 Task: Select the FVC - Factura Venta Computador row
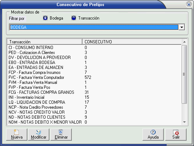tap(95, 77)
